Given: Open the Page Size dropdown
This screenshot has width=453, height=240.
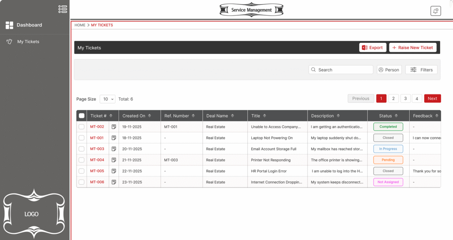Looking at the screenshot, I should coord(107,99).
